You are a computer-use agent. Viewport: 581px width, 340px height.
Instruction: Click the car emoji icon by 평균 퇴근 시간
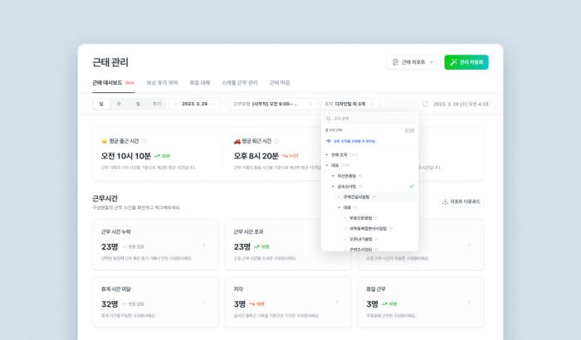click(x=237, y=141)
